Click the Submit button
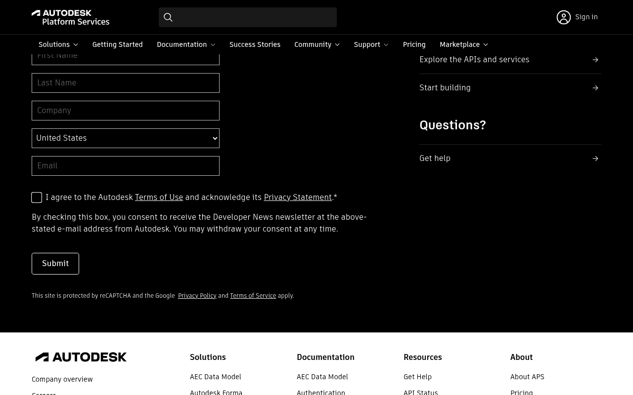633x395 pixels. (55, 264)
